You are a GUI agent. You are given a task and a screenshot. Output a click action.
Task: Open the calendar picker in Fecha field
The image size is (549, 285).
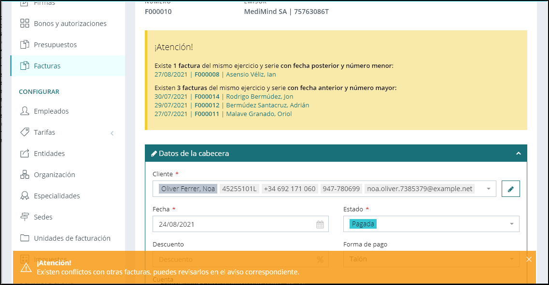click(x=320, y=224)
